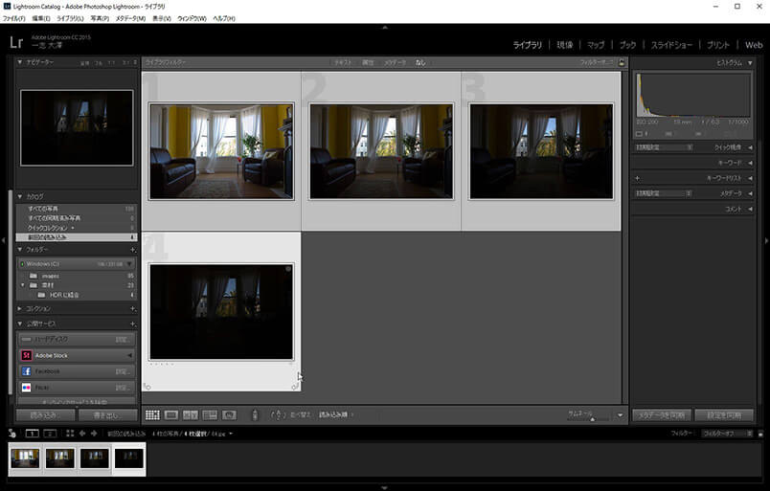
Task: Open the ファイル(F) menu
Action: coord(13,18)
